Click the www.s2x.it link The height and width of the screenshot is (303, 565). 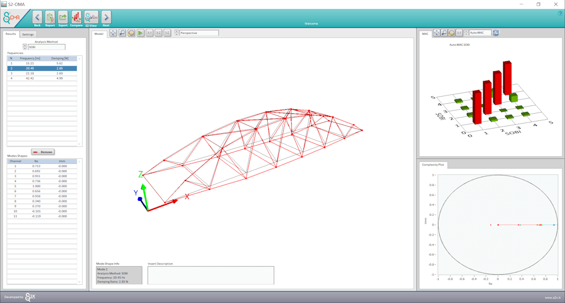[x=552, y=297]
